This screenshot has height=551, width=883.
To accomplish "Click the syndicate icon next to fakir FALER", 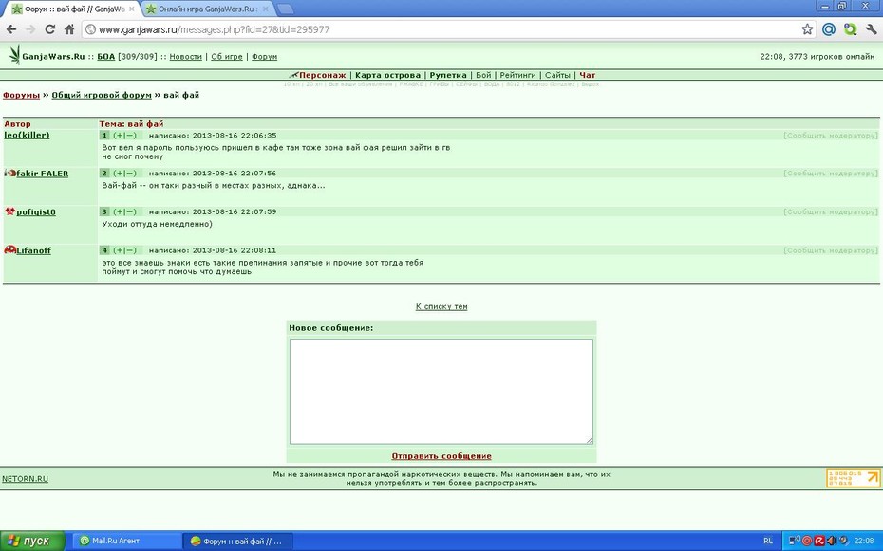I will pyautogui.click(x=9, y=174).
